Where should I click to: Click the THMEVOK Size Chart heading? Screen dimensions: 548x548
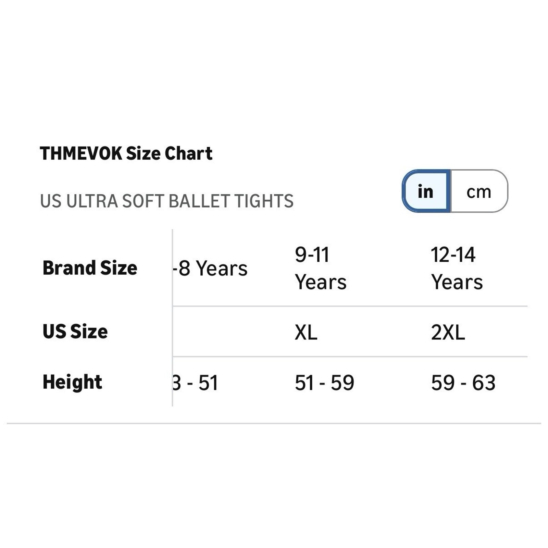[x=126, y=153]
